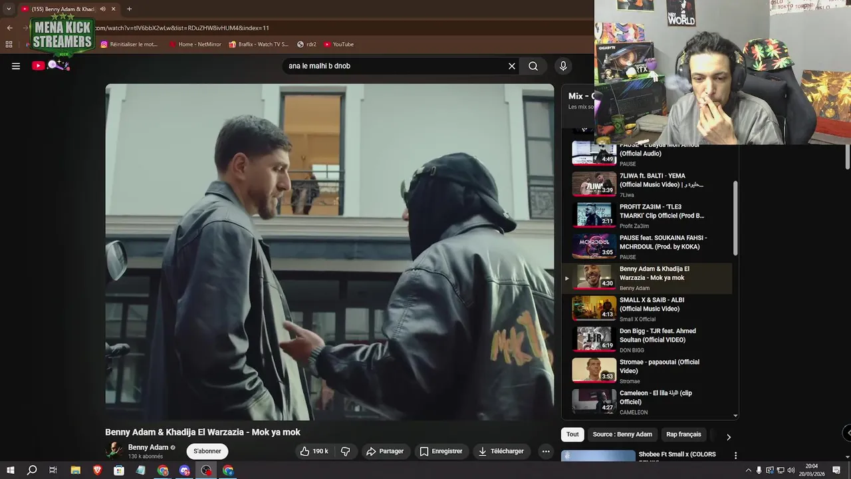Open 'Home - NetMirror' bookmark
The width and height of the screenshot is (851, 479).
[x=195, y=45]
